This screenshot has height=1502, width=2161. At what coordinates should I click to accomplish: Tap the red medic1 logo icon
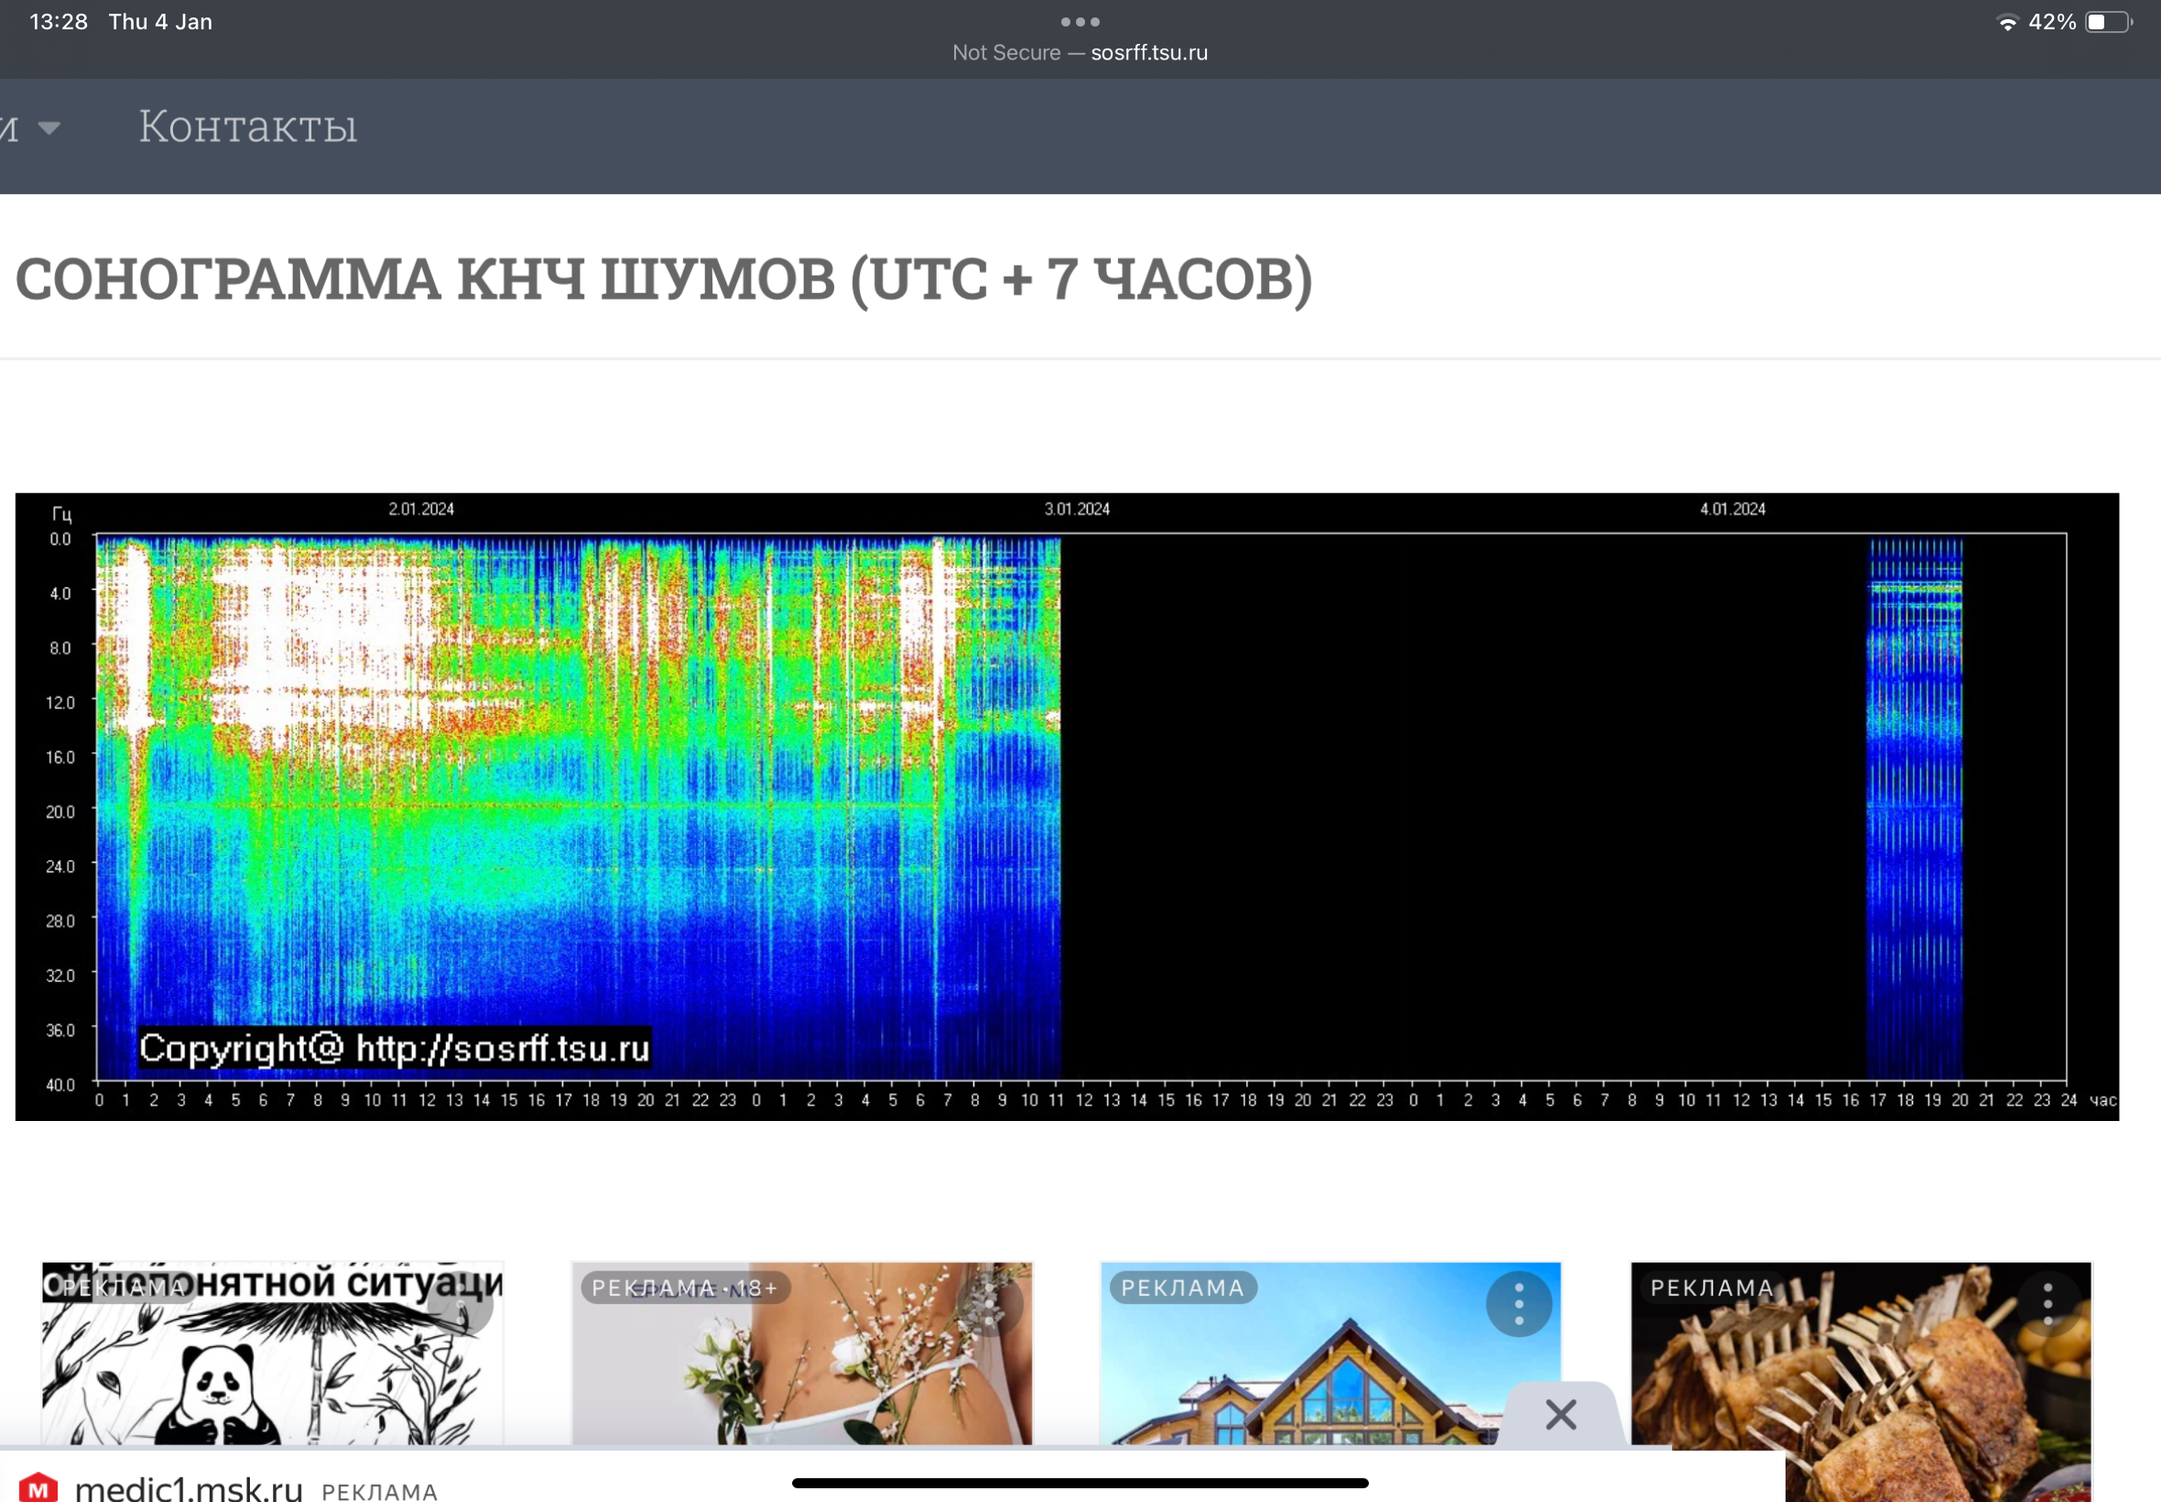coord(38,1489)
